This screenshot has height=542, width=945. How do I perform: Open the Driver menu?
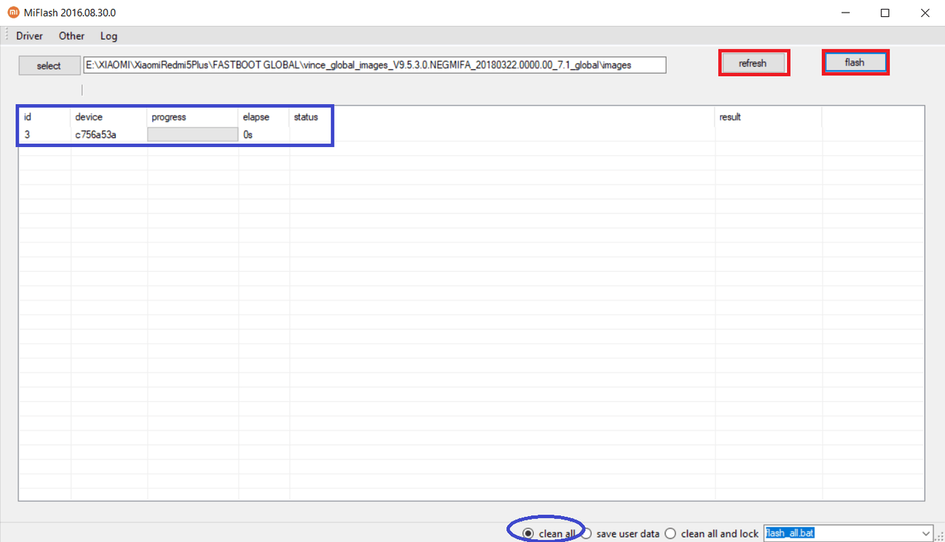pos(30,35)
